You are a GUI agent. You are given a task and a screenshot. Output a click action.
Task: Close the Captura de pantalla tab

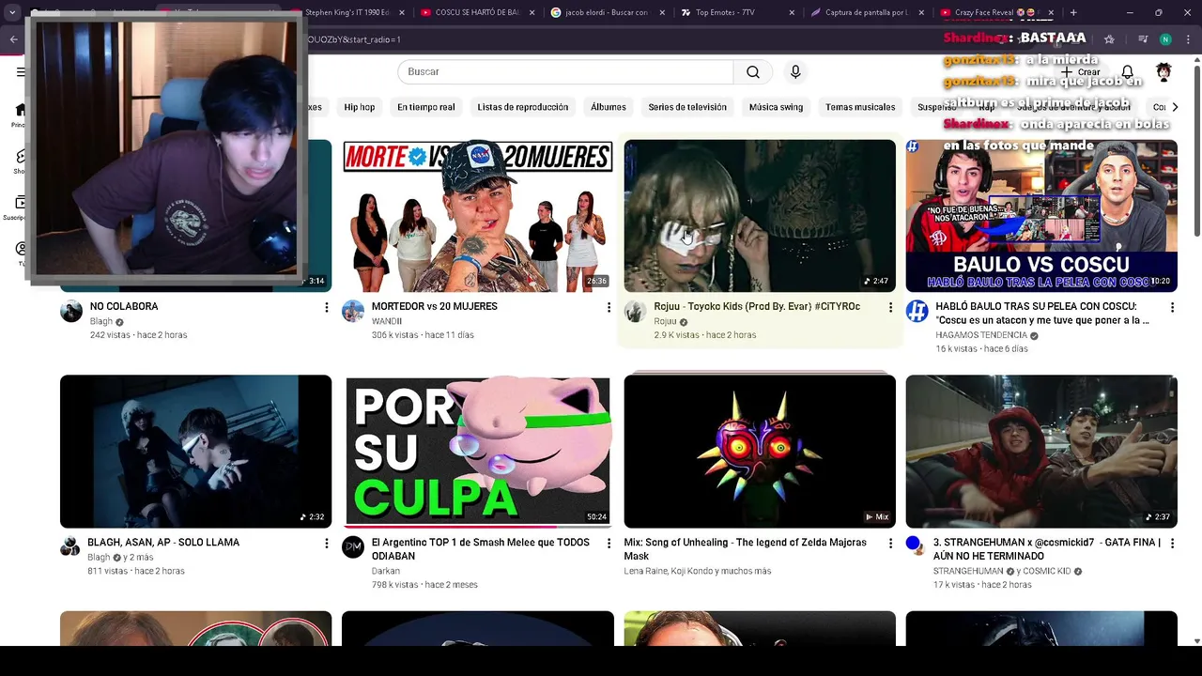pyautogui.click(x=921, y=12)
